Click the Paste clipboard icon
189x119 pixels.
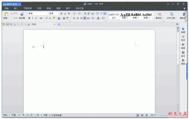pyautogui.click(x=6, y=14)
